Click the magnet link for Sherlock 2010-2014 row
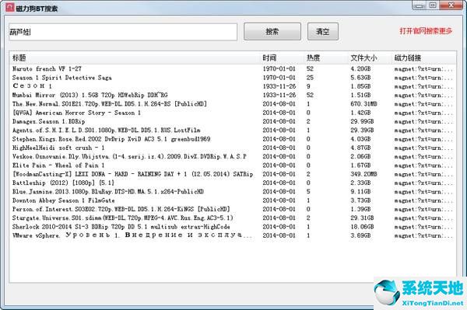Viewport: 467px width, 310px height. coord(423,227)
